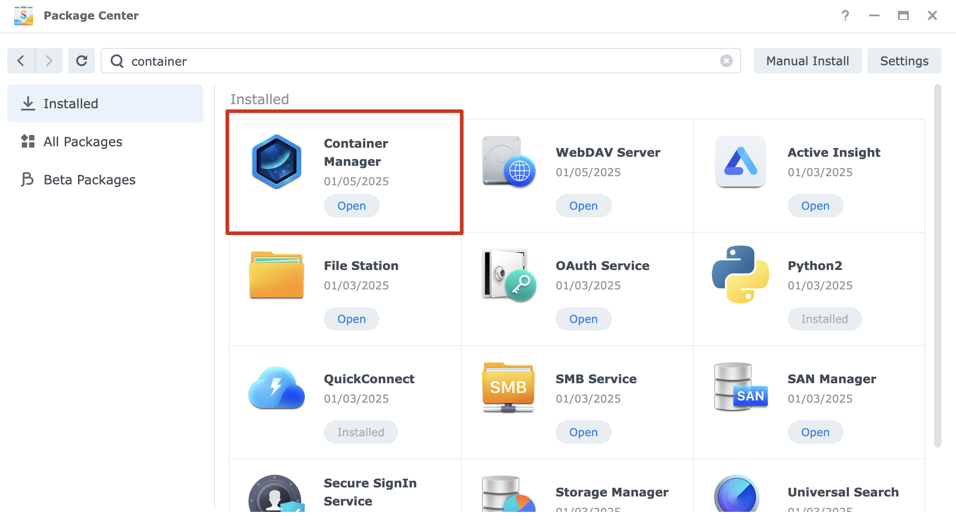Click the QuickConnect title
The height and width of the screenshot is (520, 956).
tap(369, 379)
